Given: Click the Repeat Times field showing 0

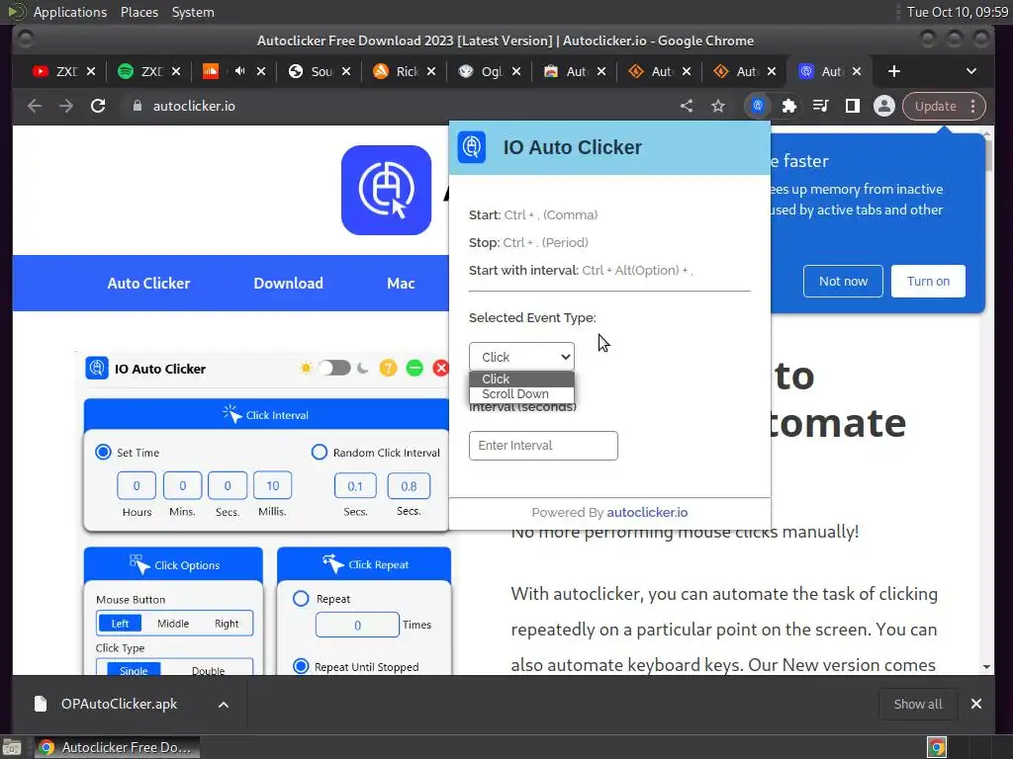Looking at the screenshot, I should click(x=357, y=625).
